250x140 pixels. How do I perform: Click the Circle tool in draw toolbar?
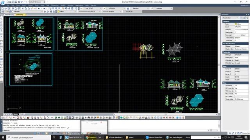(x=2, y=28)
